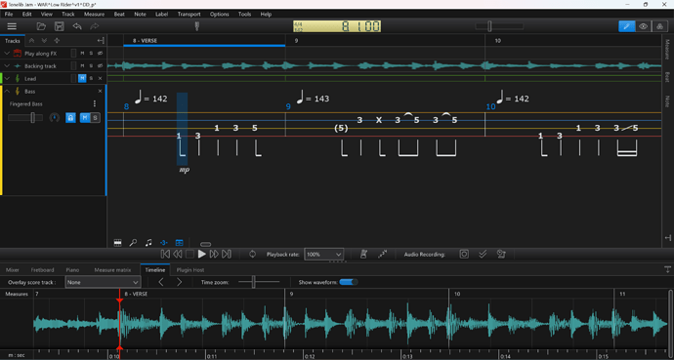Click the next arrow in Timeline toolbar

coord(180,282)
